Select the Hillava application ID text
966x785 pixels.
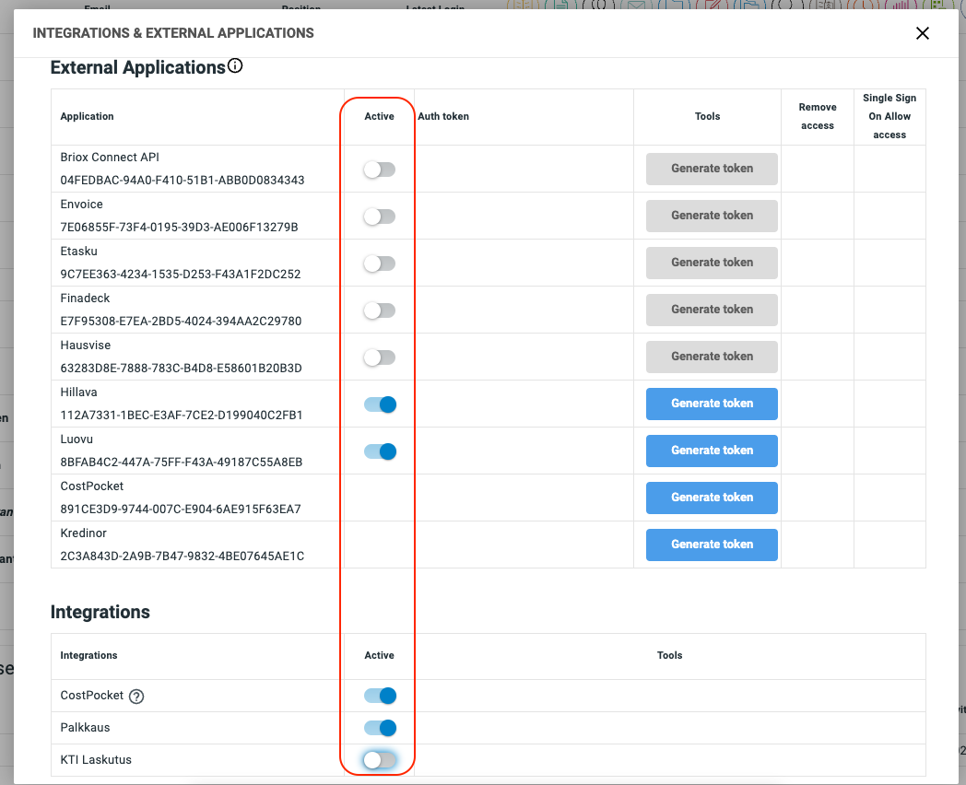coord(181,416)
